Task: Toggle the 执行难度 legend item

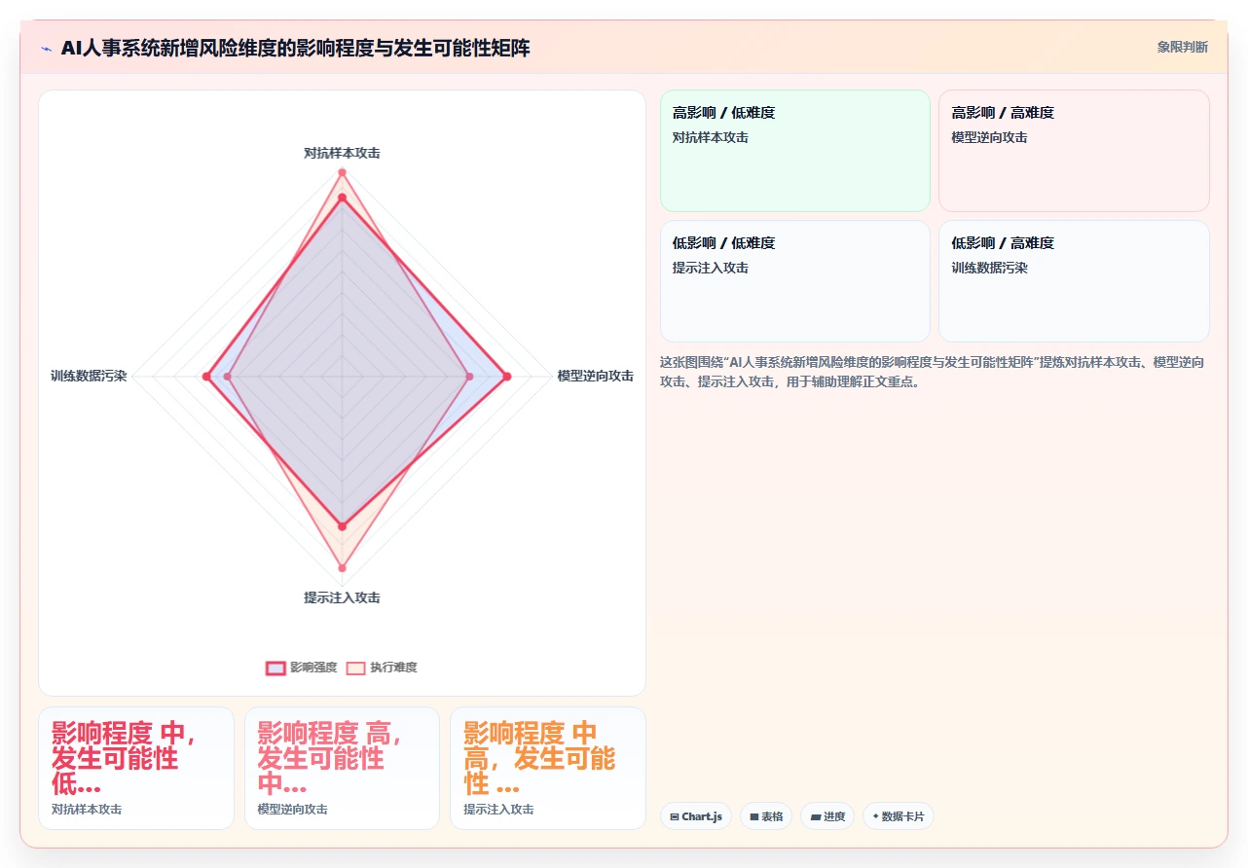Action: 382,668
